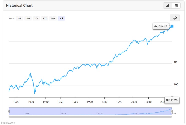The width and height of the screenshot is (186, 125).
Task: Click the left range navigator handle
Action: [9, 111]
